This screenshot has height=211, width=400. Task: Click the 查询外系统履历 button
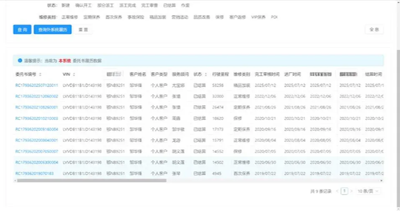[x=52, y=29]
